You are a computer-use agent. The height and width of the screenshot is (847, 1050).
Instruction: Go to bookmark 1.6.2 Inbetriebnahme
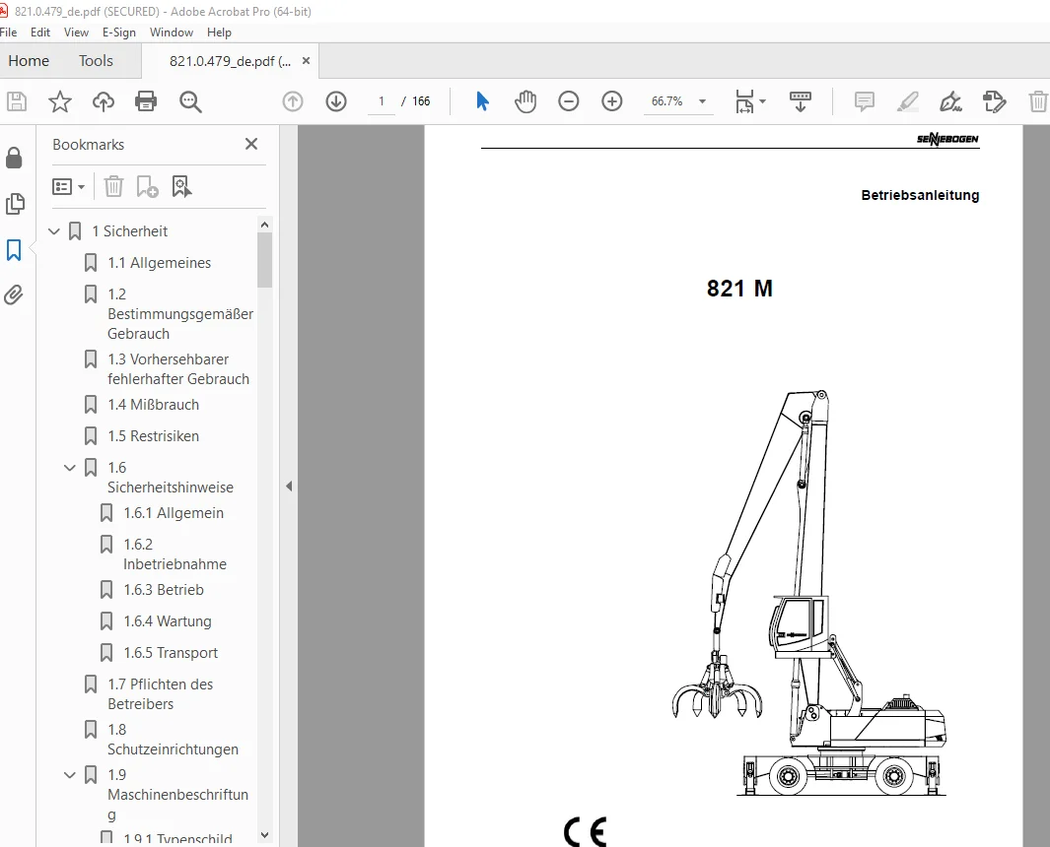[175, 554]
